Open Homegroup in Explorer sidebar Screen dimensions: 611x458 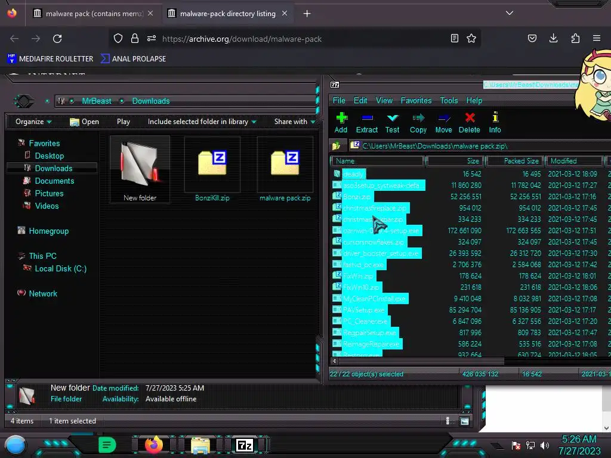point(49,231)
